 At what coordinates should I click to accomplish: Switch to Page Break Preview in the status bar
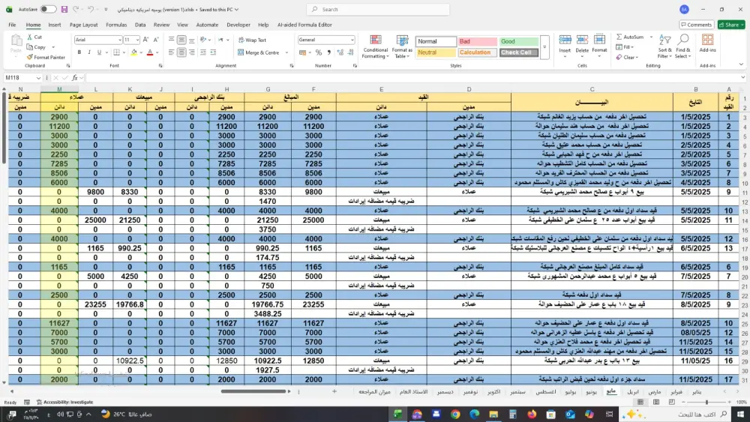(x=671, y=402)
